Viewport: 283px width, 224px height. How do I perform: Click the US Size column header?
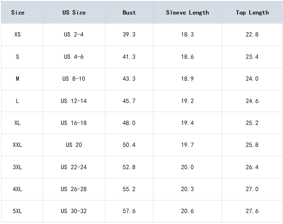pyautogui.click(x=74, y=13)
